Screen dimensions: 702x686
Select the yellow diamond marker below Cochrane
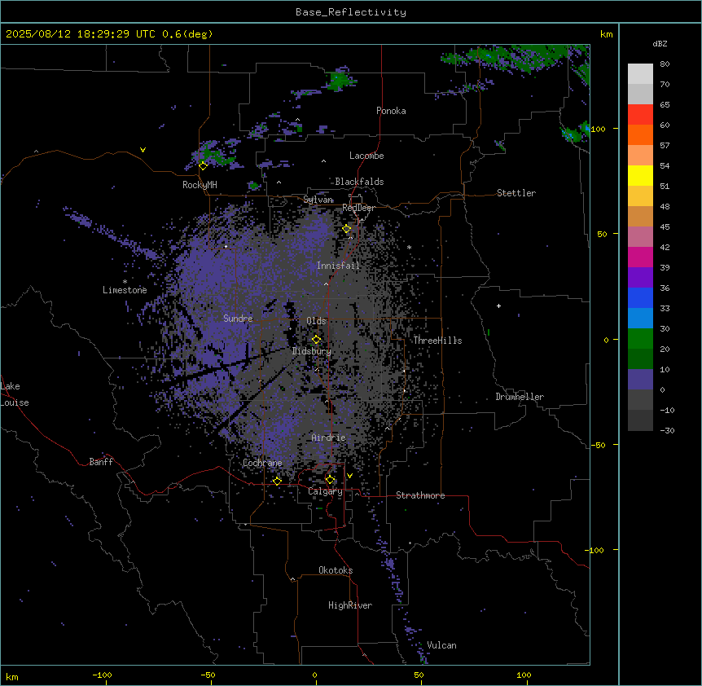click(x=277, y=481)
